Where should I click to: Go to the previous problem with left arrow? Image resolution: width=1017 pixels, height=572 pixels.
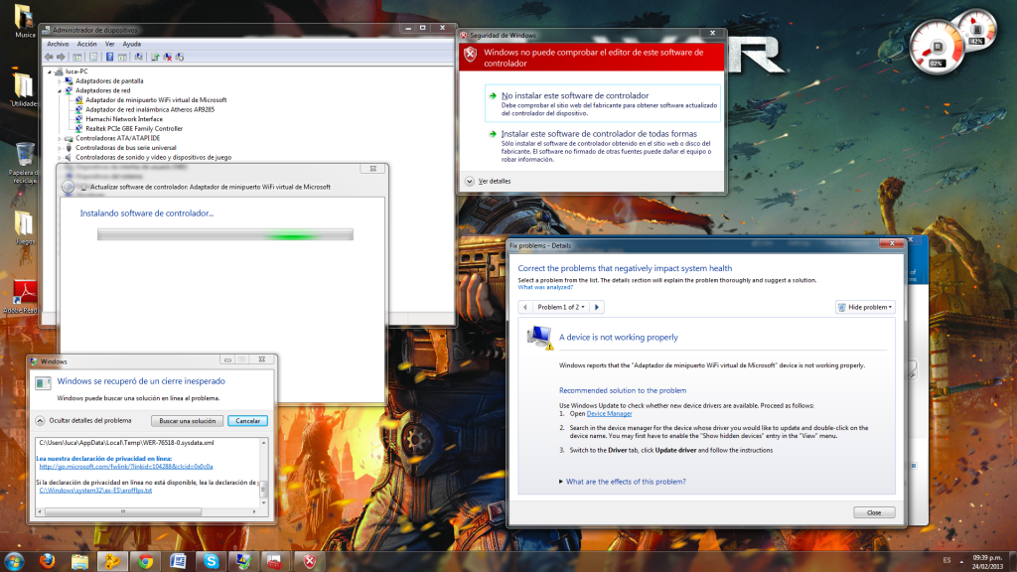click(525, 308)
